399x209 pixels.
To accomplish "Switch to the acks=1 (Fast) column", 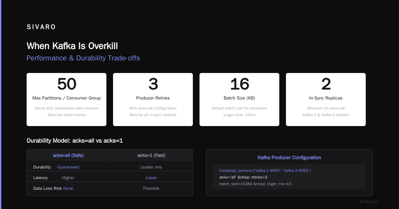I will [x=151, y=155].
